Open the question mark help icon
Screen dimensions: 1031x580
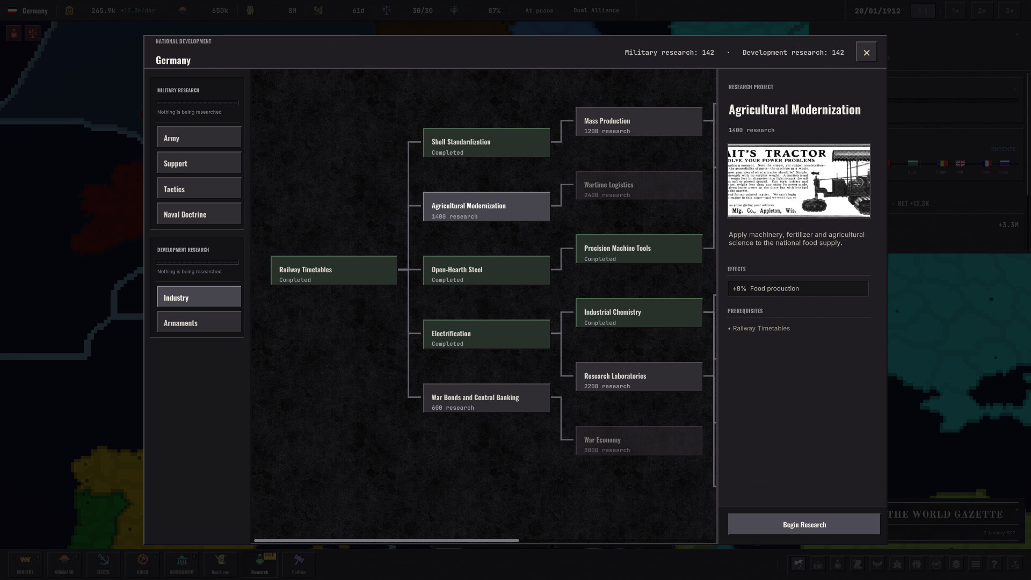[x=994, y=564]
